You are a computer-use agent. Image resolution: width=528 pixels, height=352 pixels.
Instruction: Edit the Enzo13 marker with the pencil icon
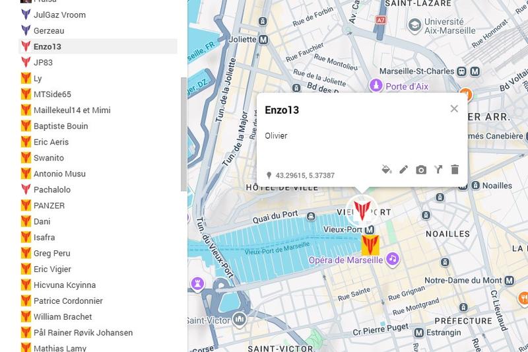point(404,170)
